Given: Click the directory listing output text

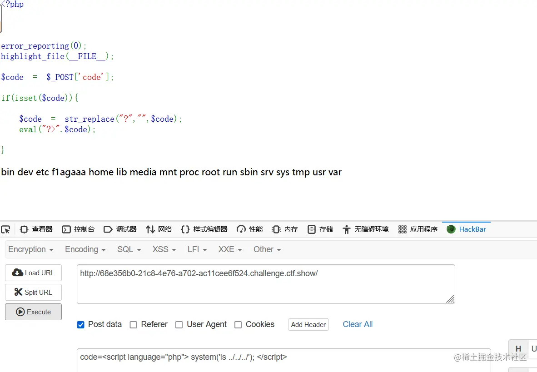Looking at the screenshot, I should coord(171,172).
